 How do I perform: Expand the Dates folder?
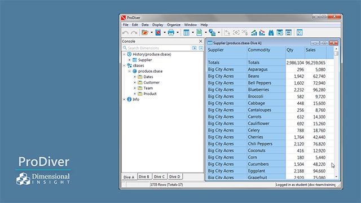click(x=135, y=77)
